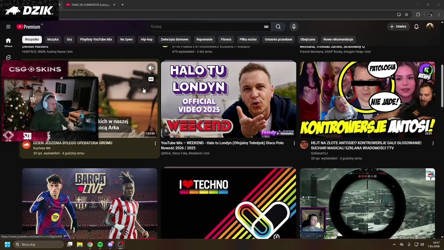
Task: Toggle captions on preview video
Action: point(151,79)
